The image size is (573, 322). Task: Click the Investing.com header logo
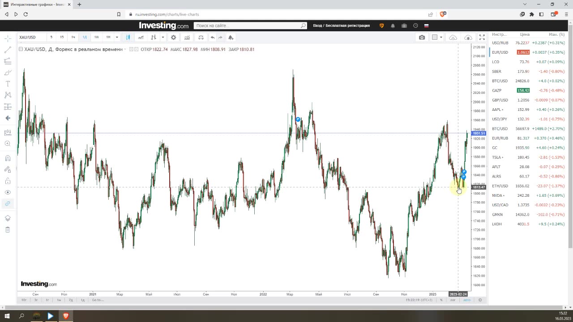(163, 25)
